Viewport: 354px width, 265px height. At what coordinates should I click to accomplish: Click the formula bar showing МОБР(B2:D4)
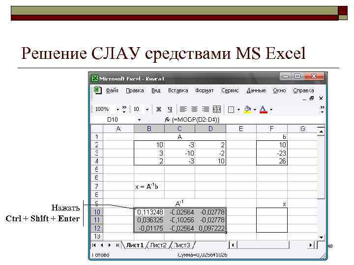(247, 120)
